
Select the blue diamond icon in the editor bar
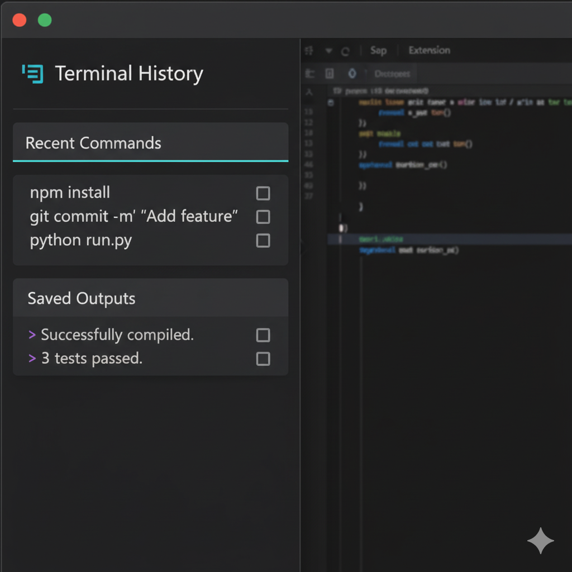coord(352,73)
